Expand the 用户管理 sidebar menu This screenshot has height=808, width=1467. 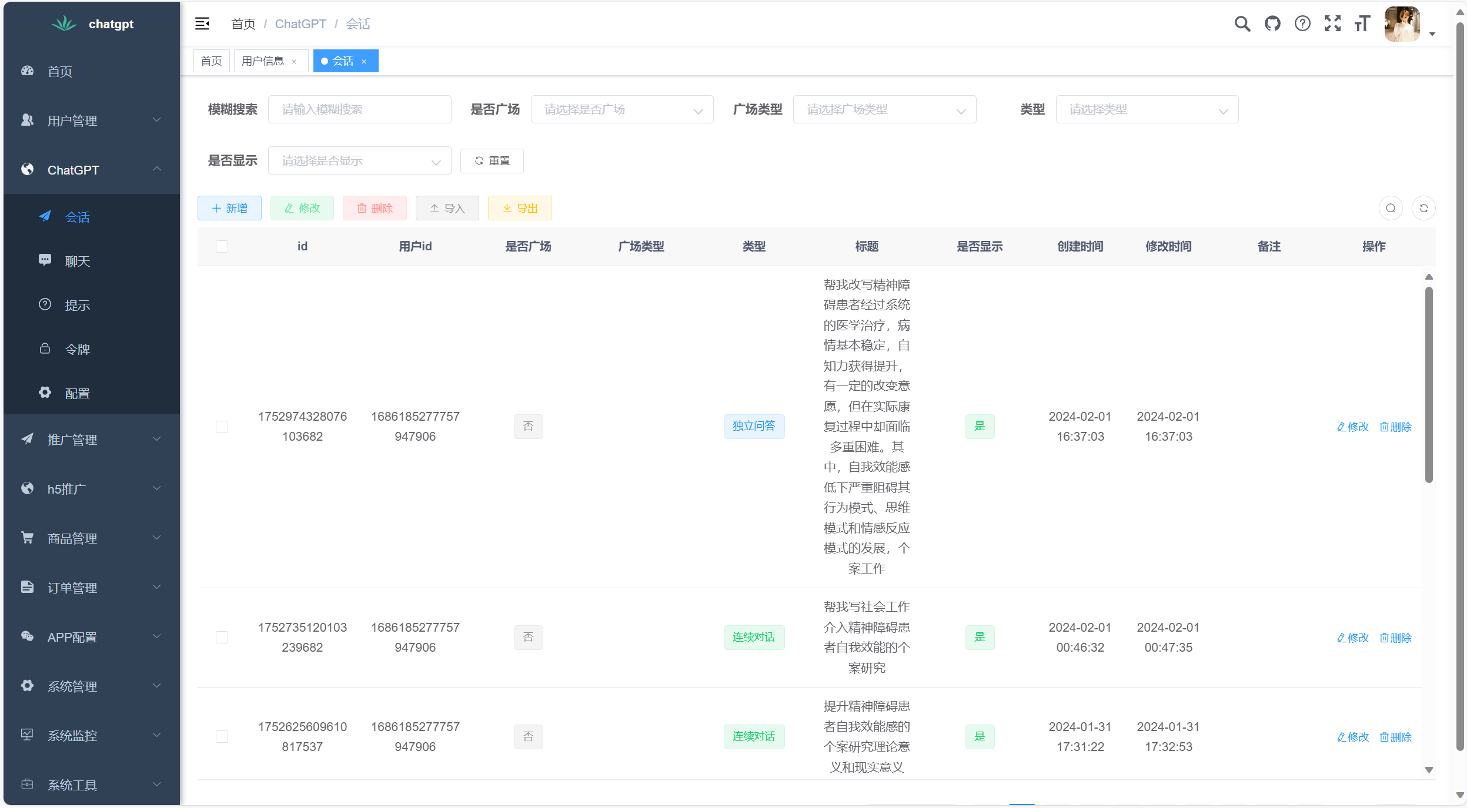[x=92, y=120]
